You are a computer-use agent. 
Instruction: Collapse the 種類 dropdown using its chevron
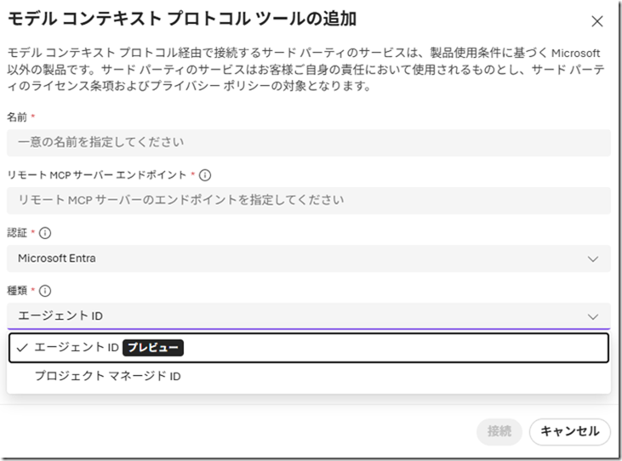[x=593, y=316]
